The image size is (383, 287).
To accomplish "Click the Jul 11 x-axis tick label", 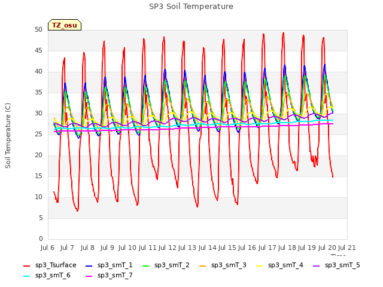I will pyautogui.click(x=148, y=248).
